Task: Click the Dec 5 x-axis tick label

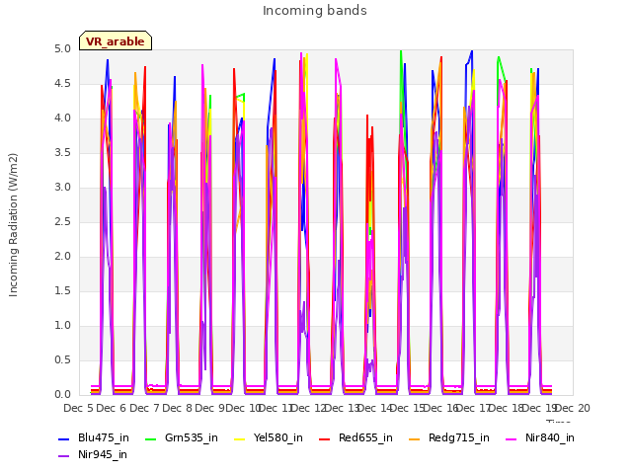Action: [78, 408]
